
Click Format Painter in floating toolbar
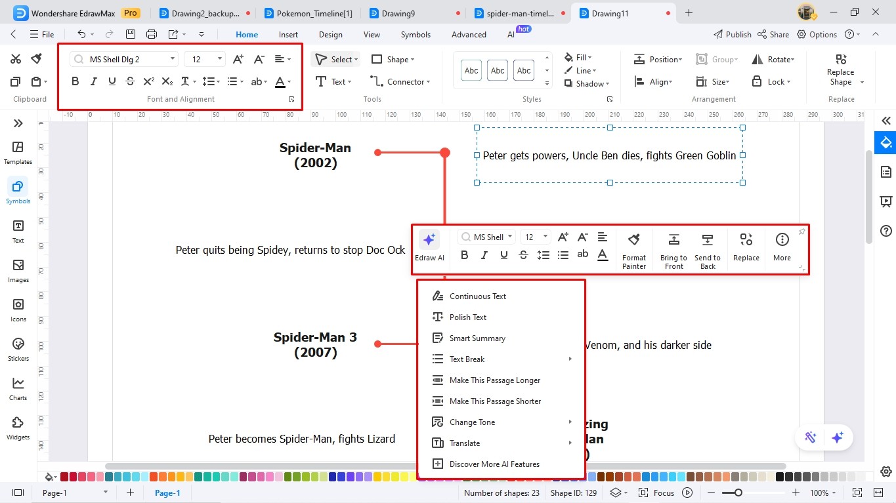coord(634,250)
